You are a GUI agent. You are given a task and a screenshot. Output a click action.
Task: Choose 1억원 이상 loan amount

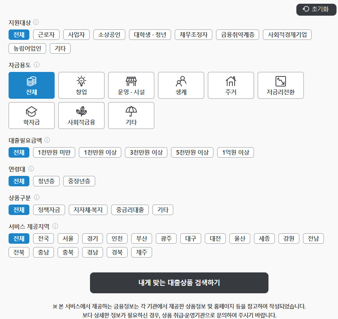pos(235,152)
